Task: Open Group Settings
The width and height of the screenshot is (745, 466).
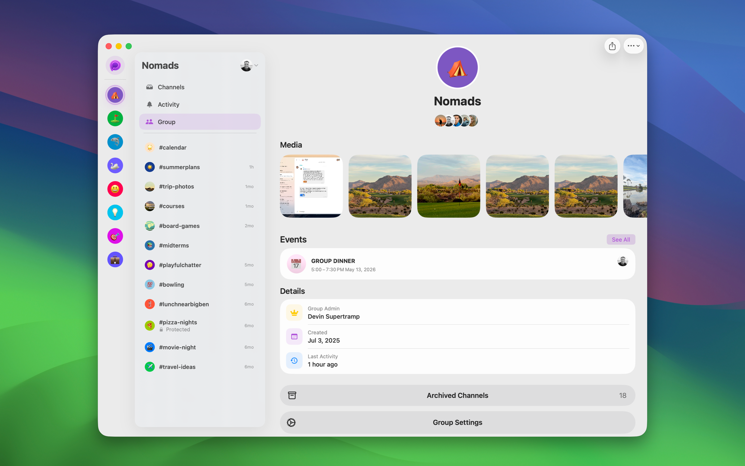Action: 457,423
